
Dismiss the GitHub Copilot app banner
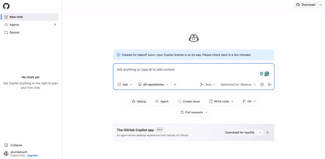point(268,132)
